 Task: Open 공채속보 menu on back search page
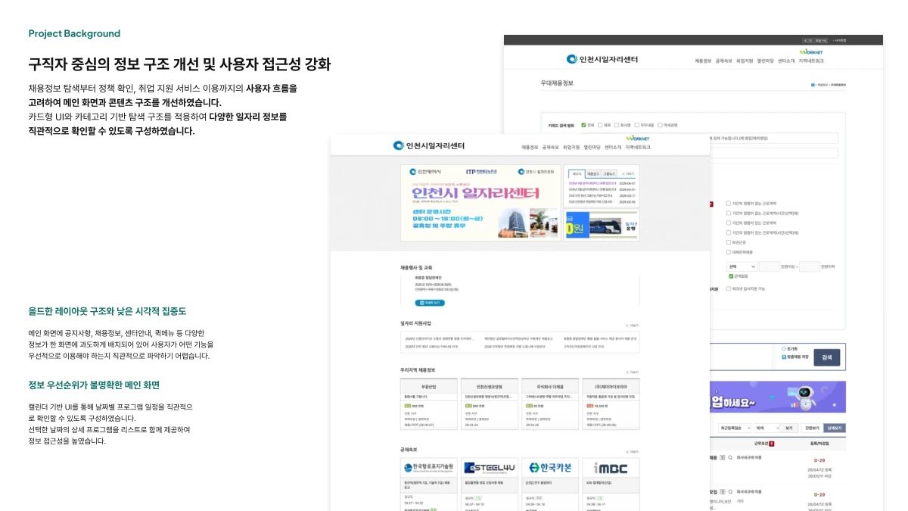point(724,61)
